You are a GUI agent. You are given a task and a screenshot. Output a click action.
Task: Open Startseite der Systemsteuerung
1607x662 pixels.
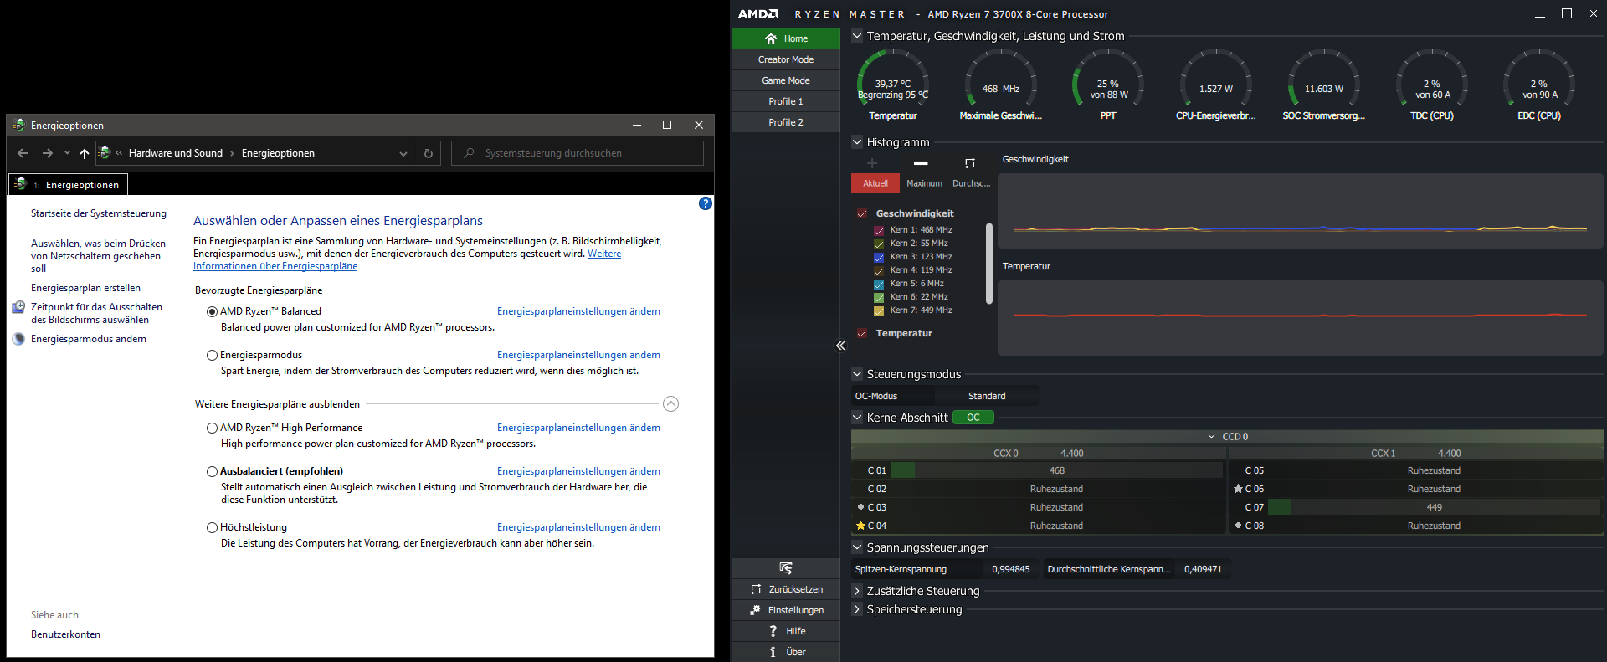pyautogui.click(x=99, y=213)
